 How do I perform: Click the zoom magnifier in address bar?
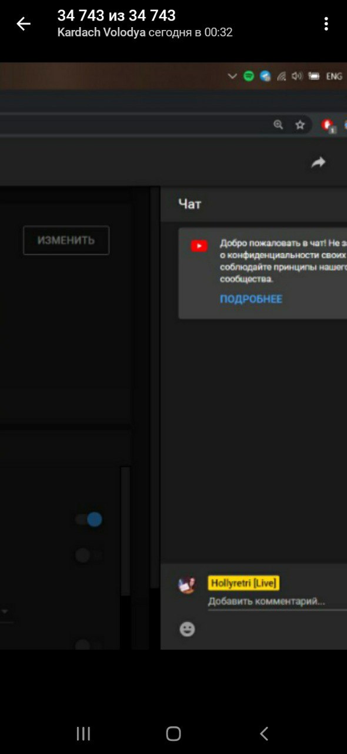[278, 124]
